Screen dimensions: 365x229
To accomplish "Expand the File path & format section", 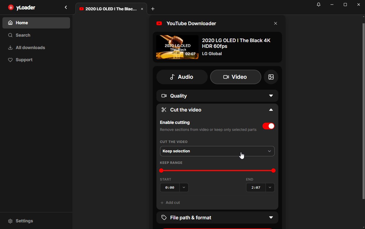I will click(217, 217).
